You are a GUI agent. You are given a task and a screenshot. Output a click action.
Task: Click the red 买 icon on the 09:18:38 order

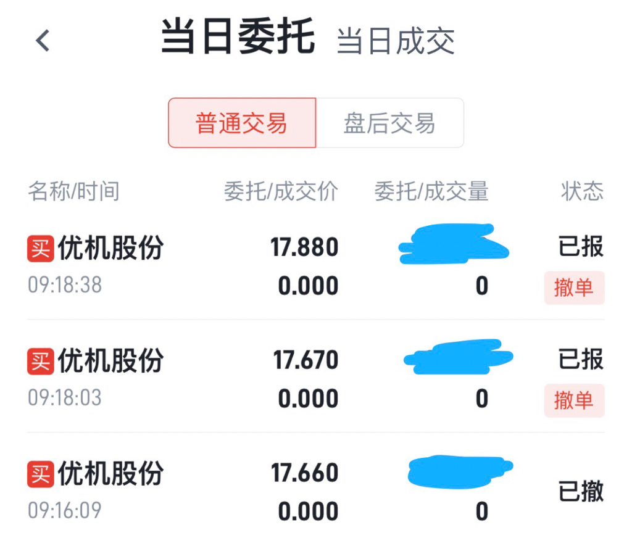click(41, 248)
